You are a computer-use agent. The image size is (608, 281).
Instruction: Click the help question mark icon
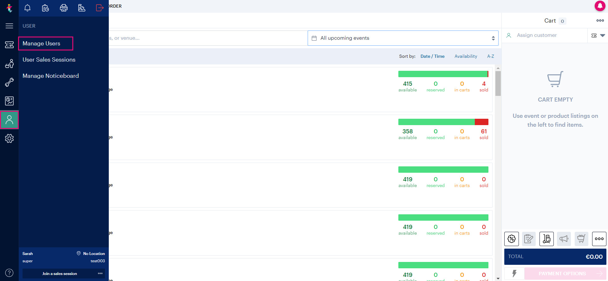[9, 273]
